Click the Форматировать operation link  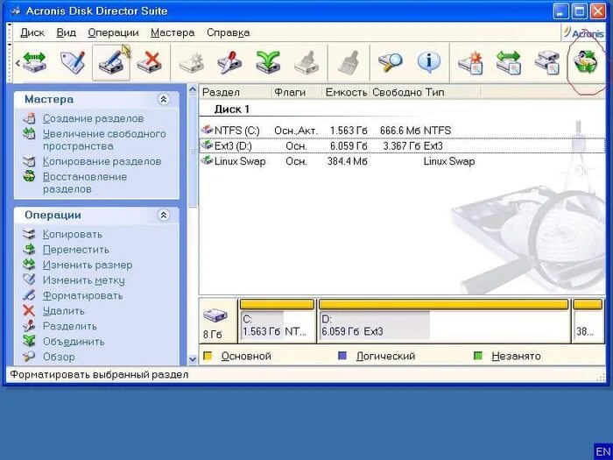point(82,295)
